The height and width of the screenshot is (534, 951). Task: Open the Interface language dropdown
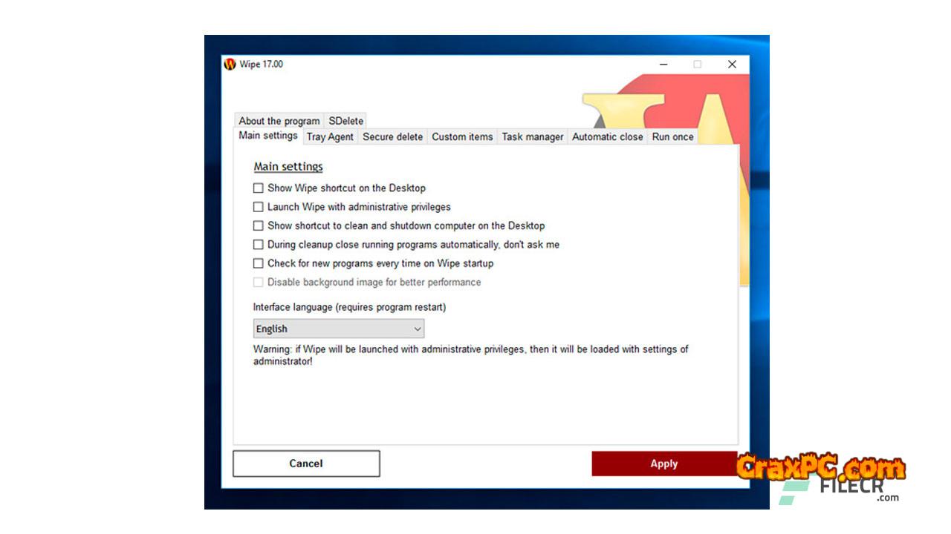[339, 329]
